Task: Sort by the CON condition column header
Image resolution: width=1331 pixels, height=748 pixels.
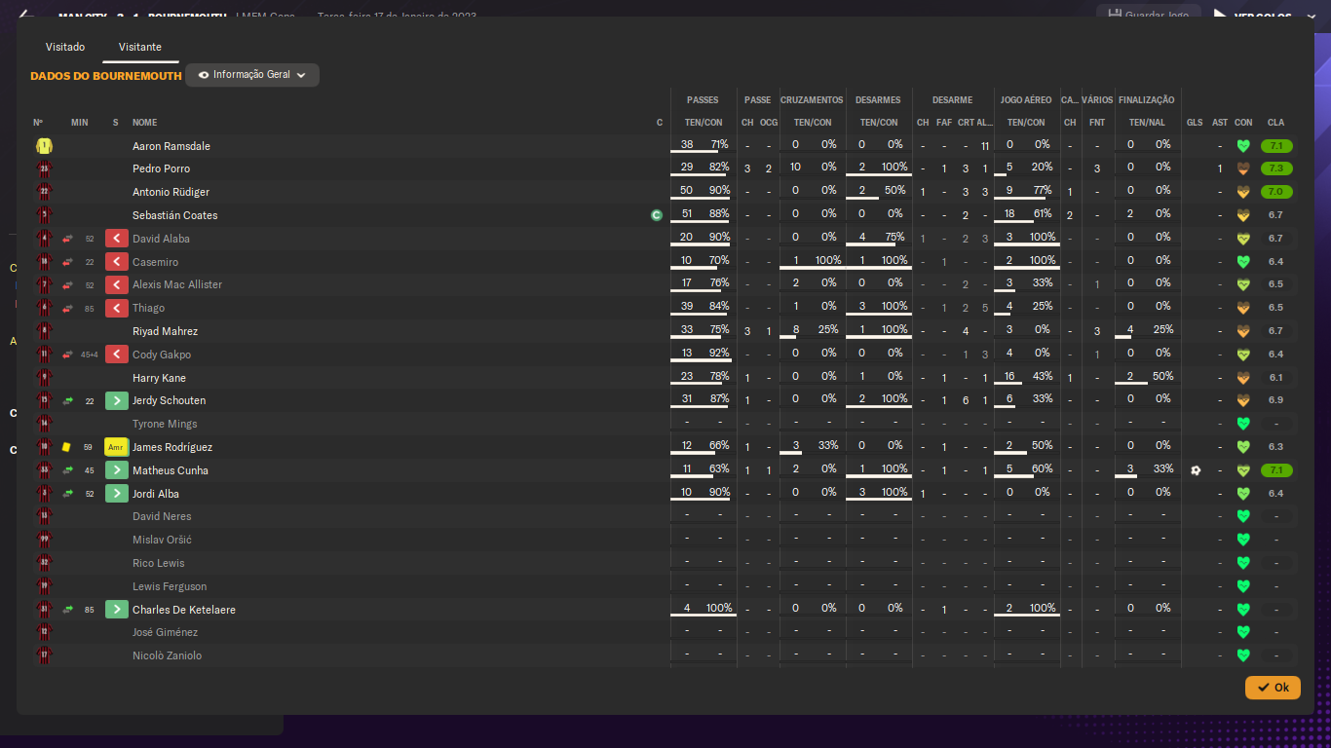Action: click(1243, 123)
